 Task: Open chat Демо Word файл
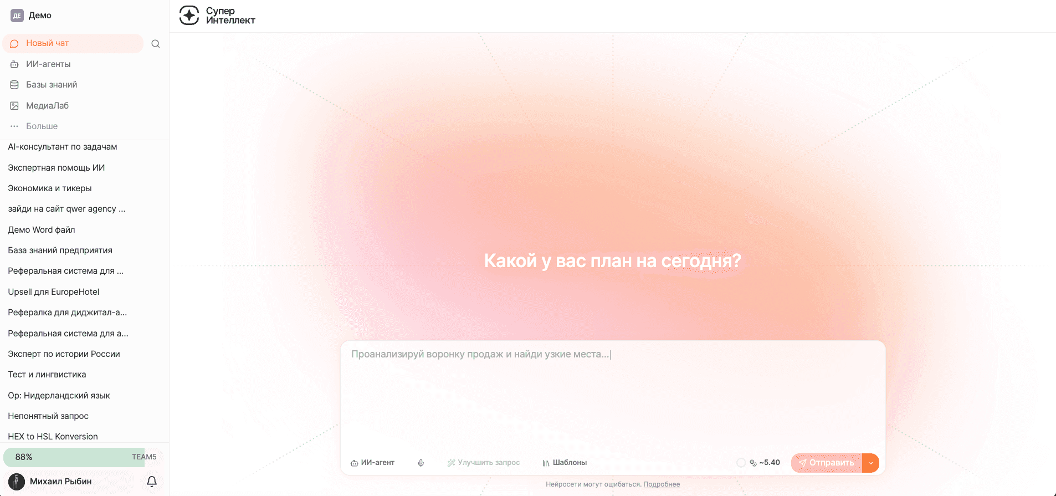point(42,230)
